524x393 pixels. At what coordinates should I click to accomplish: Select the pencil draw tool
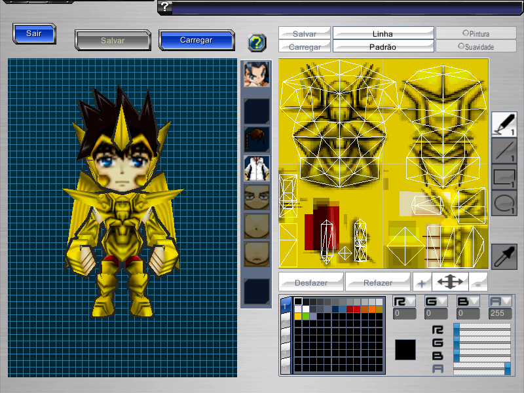504,124
